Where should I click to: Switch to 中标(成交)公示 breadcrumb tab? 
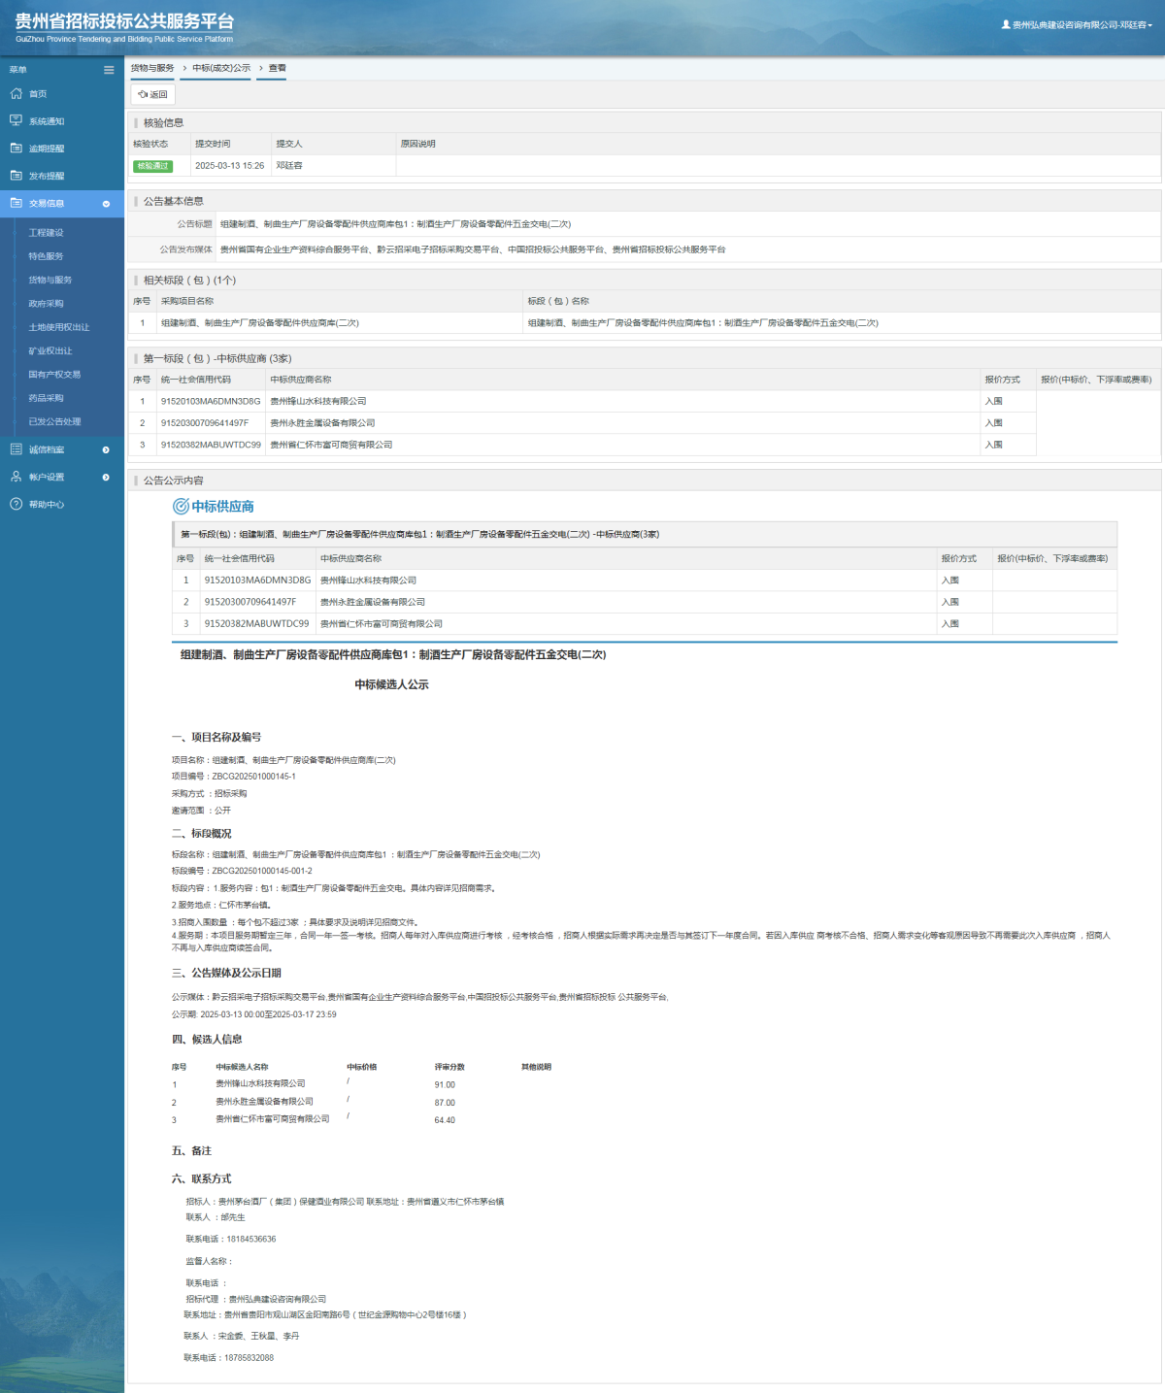click(x=221, y=68)
